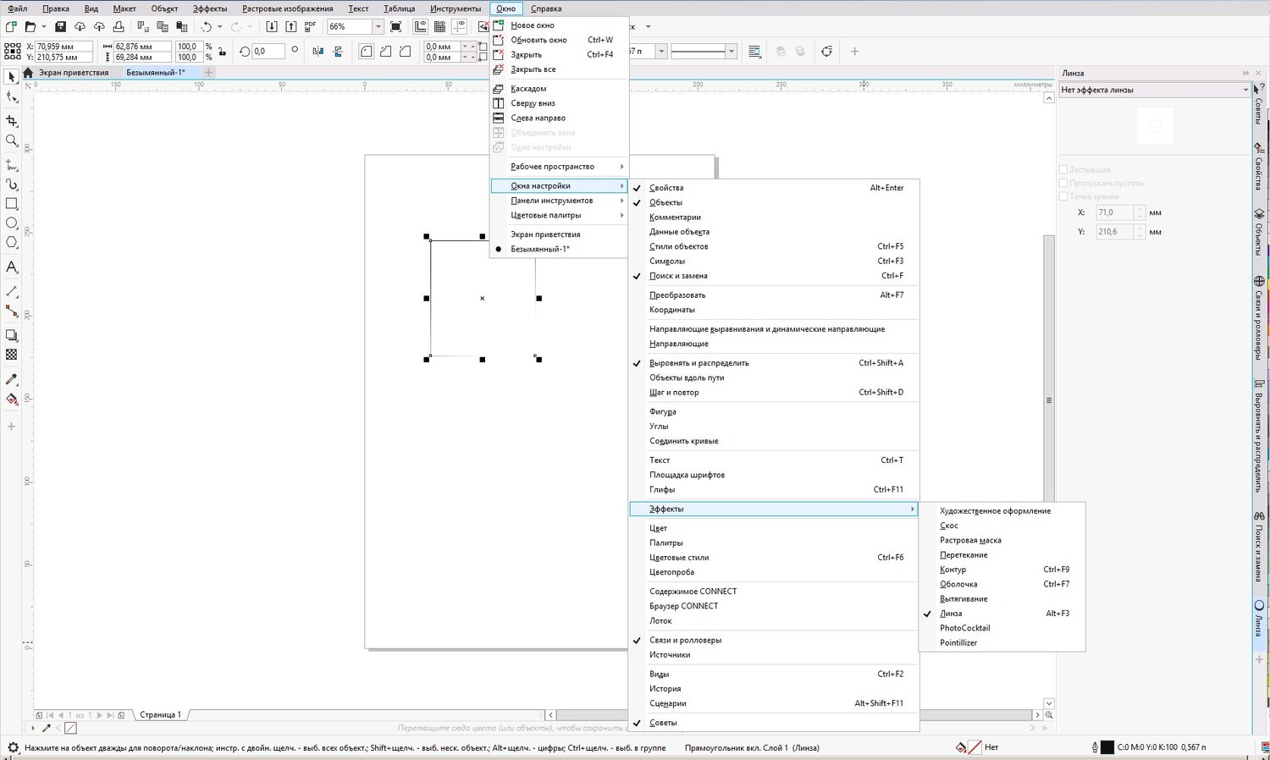Select the Eyedropper tool

12,379
